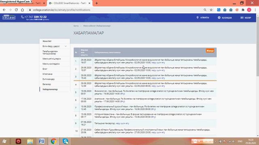Viewport: 259px width, 145px height.
Task: Click the volume speaker icon in tray
Action: click(234, 141)
